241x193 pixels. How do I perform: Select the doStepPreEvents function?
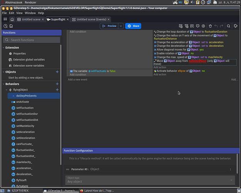(x=34, y=96)
